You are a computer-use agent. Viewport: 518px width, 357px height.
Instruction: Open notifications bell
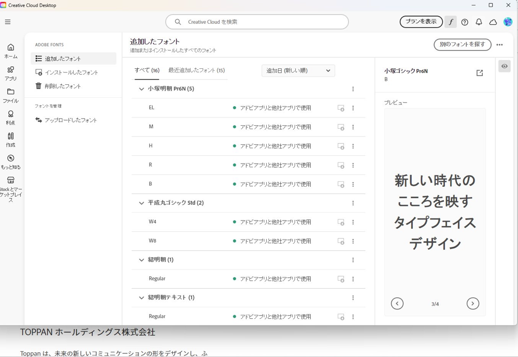point(479,22)
